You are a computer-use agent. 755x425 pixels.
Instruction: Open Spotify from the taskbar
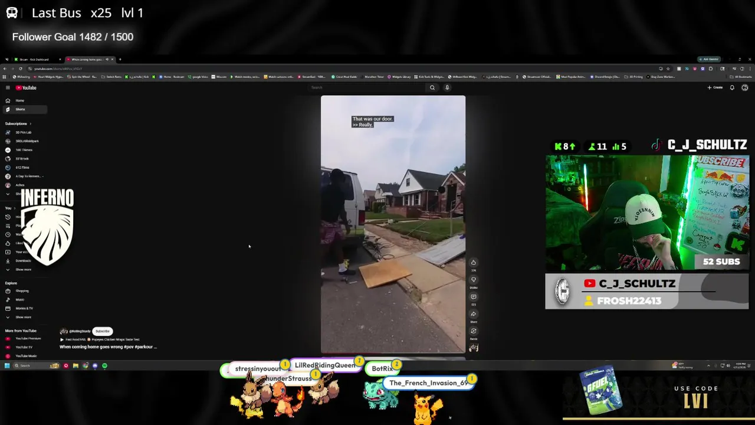pos(104,366)
